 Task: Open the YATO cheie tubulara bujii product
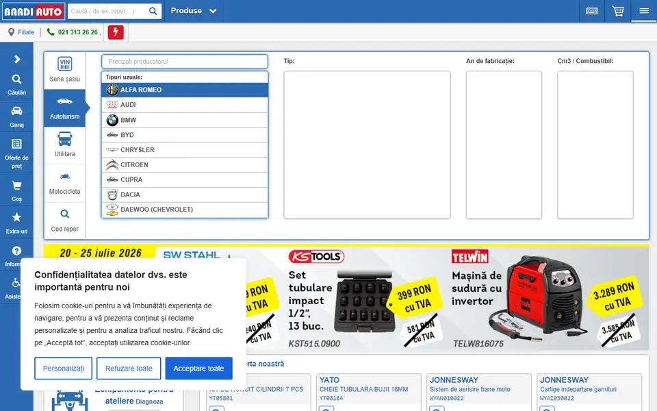click(x=369, y=393)
